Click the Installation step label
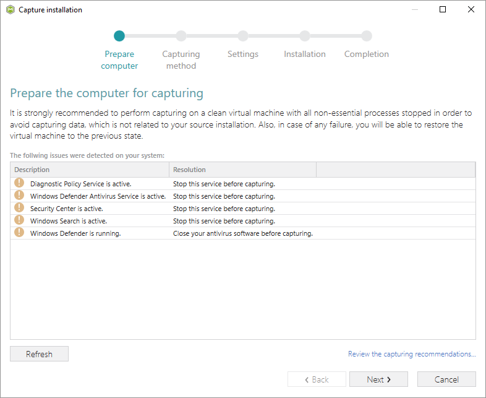 (x=305, y=54)
